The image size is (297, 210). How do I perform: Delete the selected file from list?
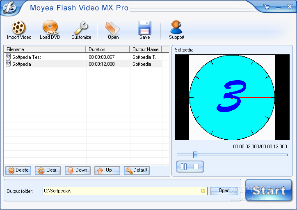coord(18,170)
